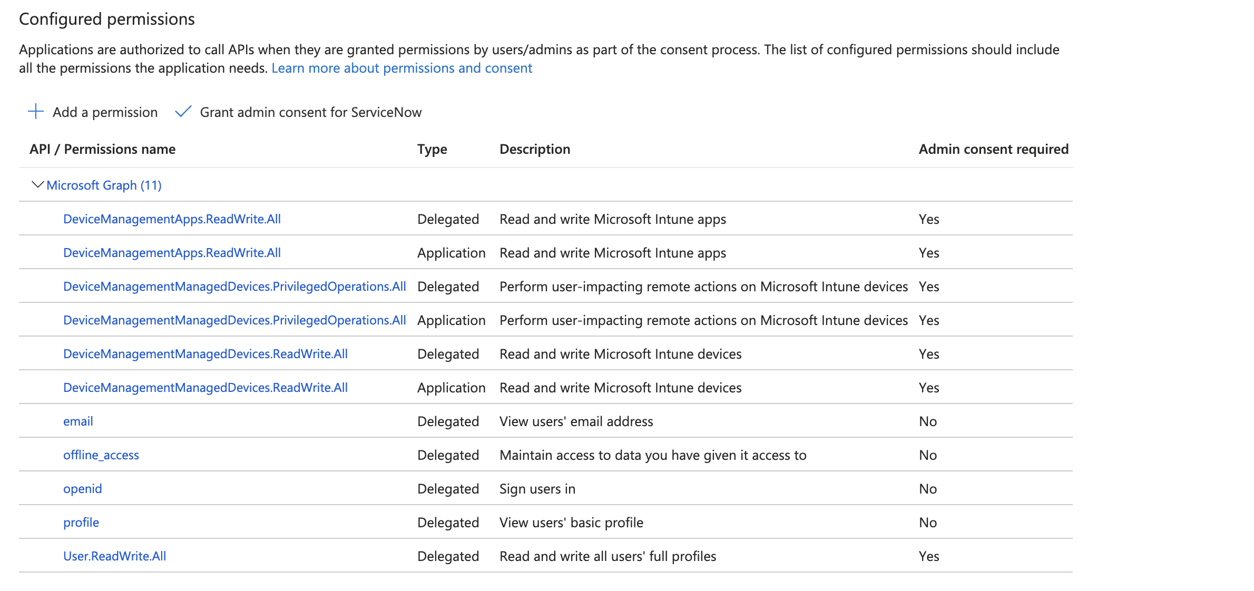
Task: Click the Delegated type in the openid row
Action: [x=448, y=489]
